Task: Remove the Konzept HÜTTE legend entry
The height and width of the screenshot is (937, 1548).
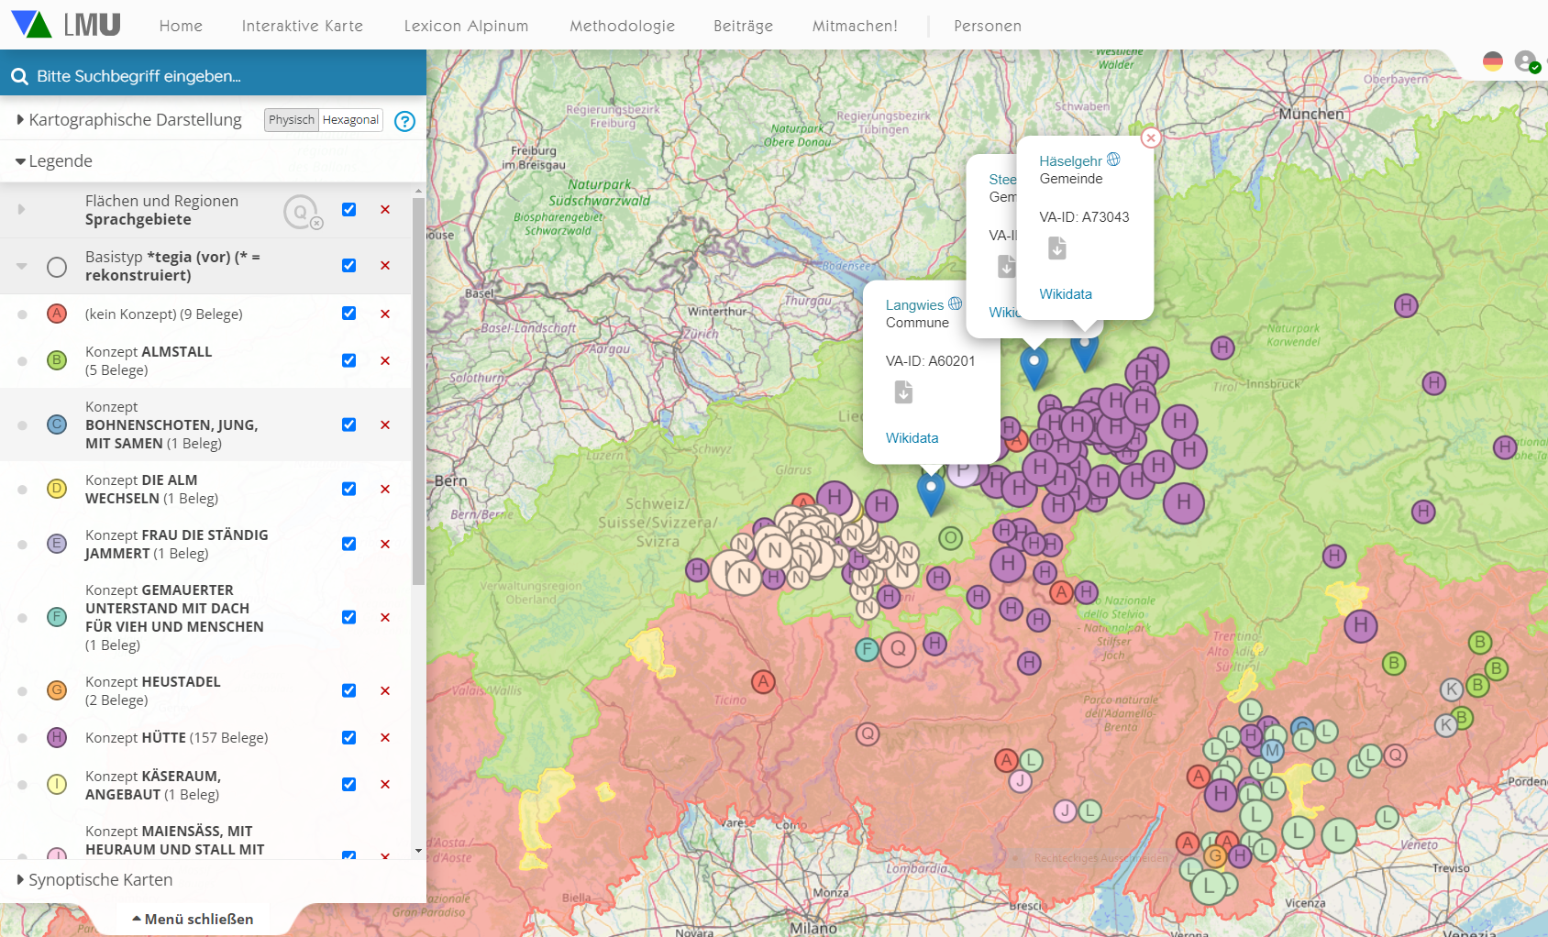Action: tap(385, 737)
